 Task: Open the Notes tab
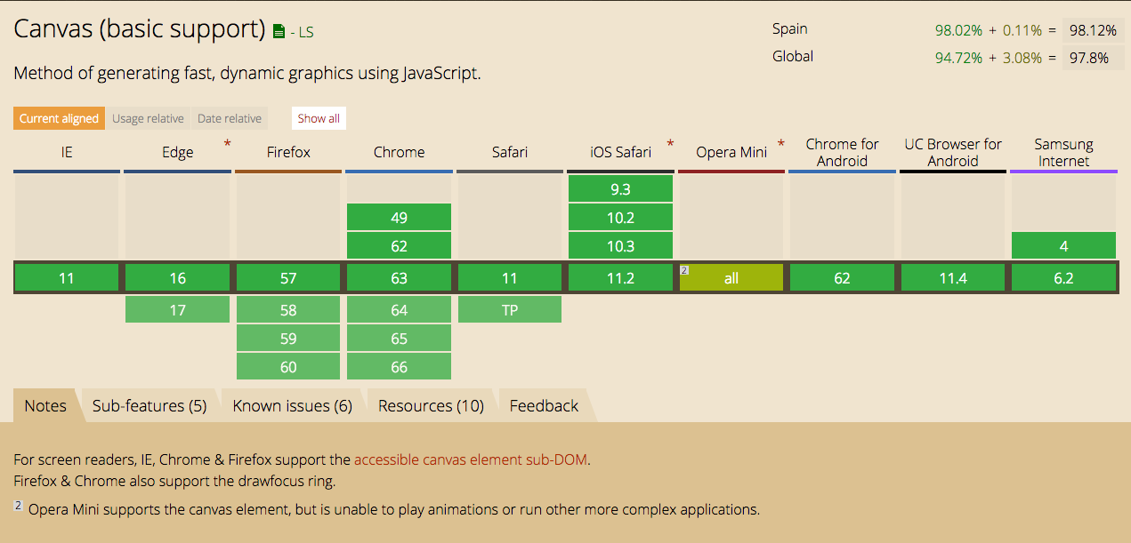[45, 405]
